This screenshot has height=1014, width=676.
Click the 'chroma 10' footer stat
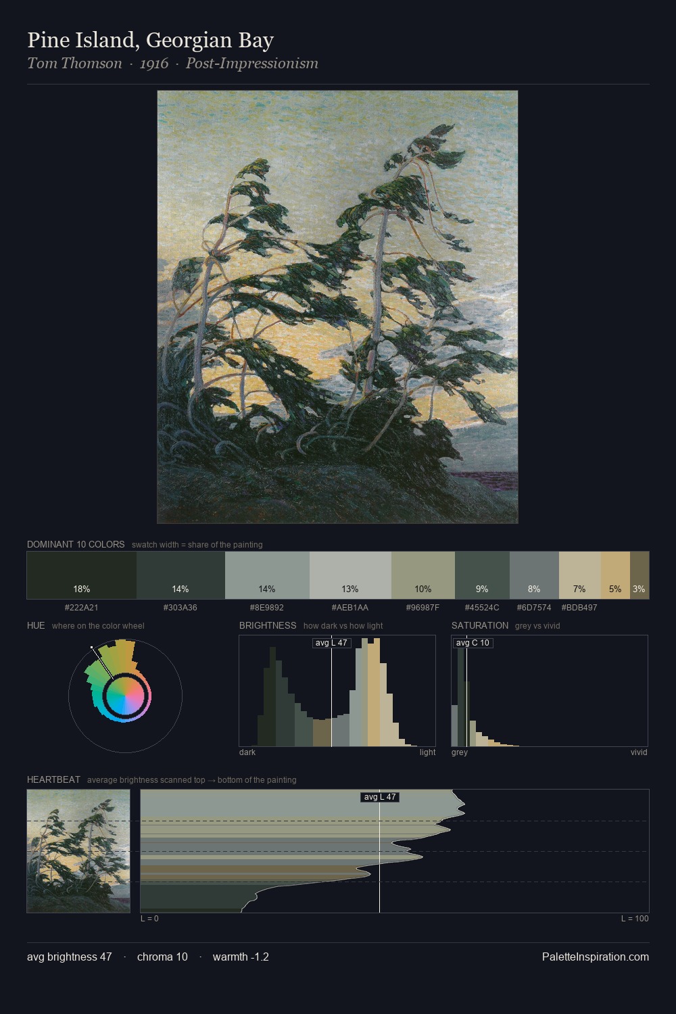pyautogui.click(x=162, y=957)
